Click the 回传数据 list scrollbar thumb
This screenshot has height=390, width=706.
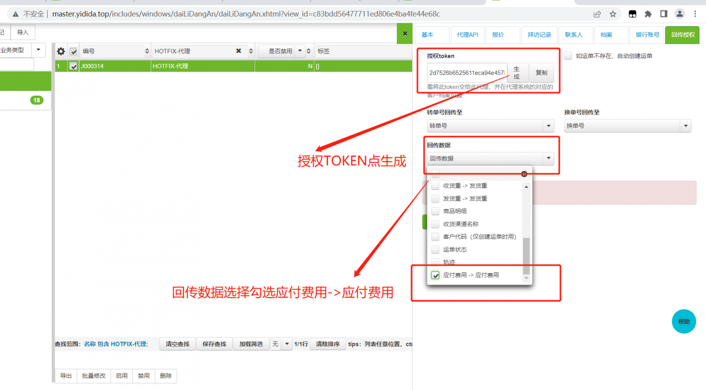pos(526,256)
